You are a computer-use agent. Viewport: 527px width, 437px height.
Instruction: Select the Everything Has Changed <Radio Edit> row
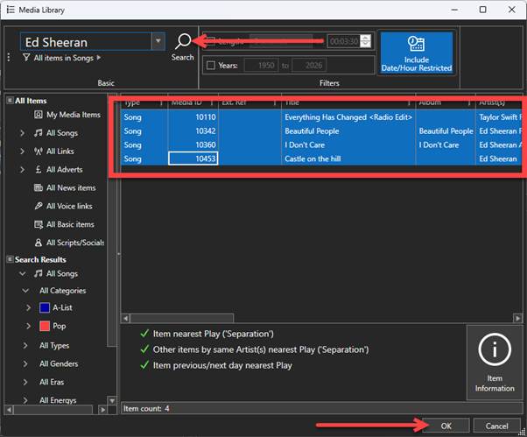pos(321,117)
